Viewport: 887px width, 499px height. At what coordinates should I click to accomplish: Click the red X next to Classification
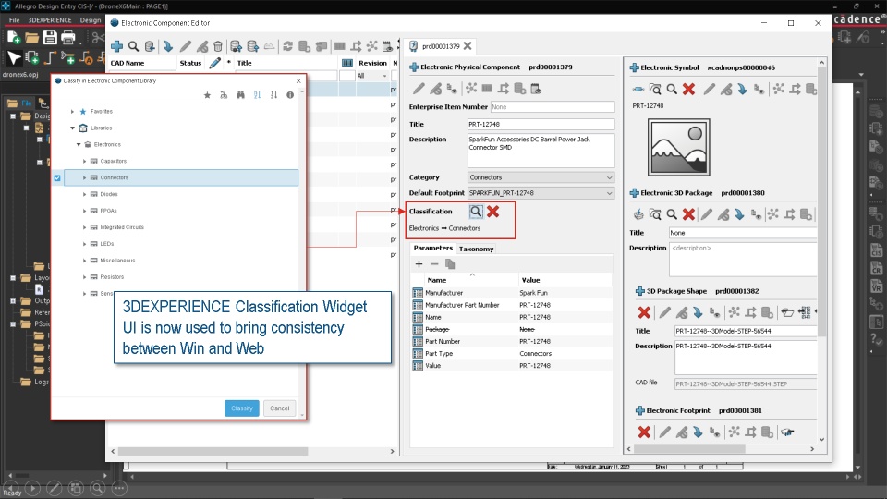click(x=493, y=212)
